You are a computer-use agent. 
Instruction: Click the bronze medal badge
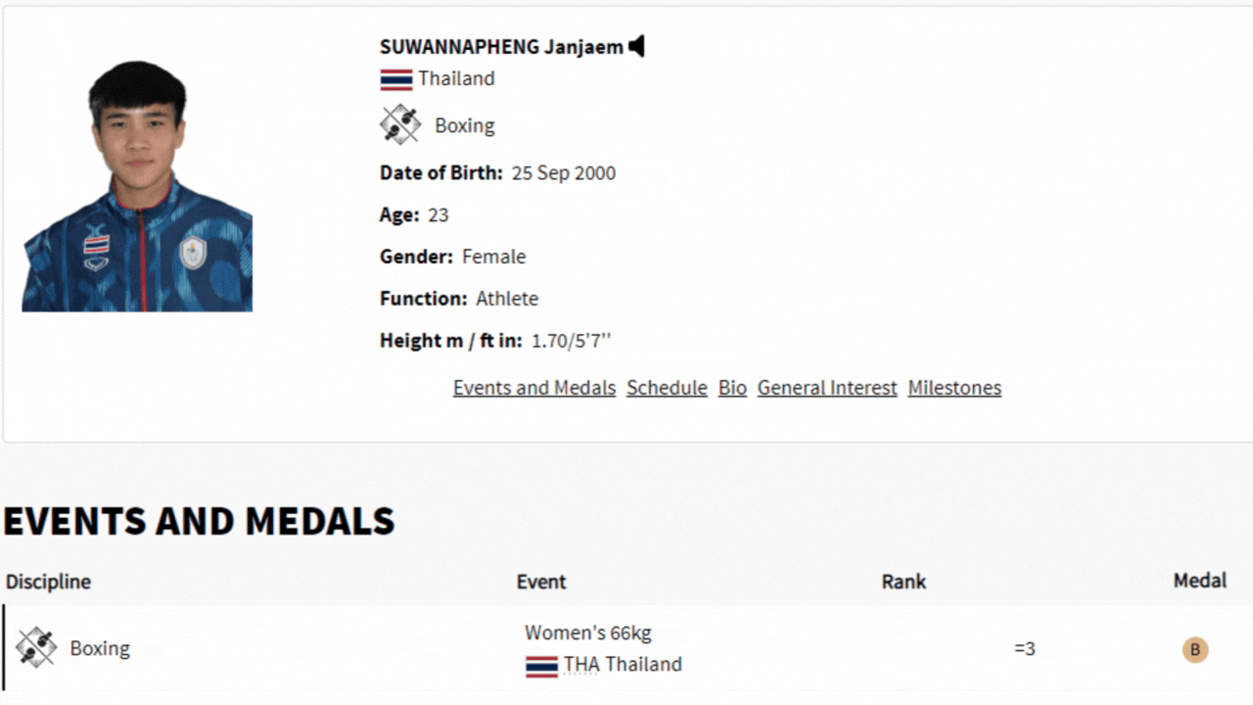[1194, 649]
